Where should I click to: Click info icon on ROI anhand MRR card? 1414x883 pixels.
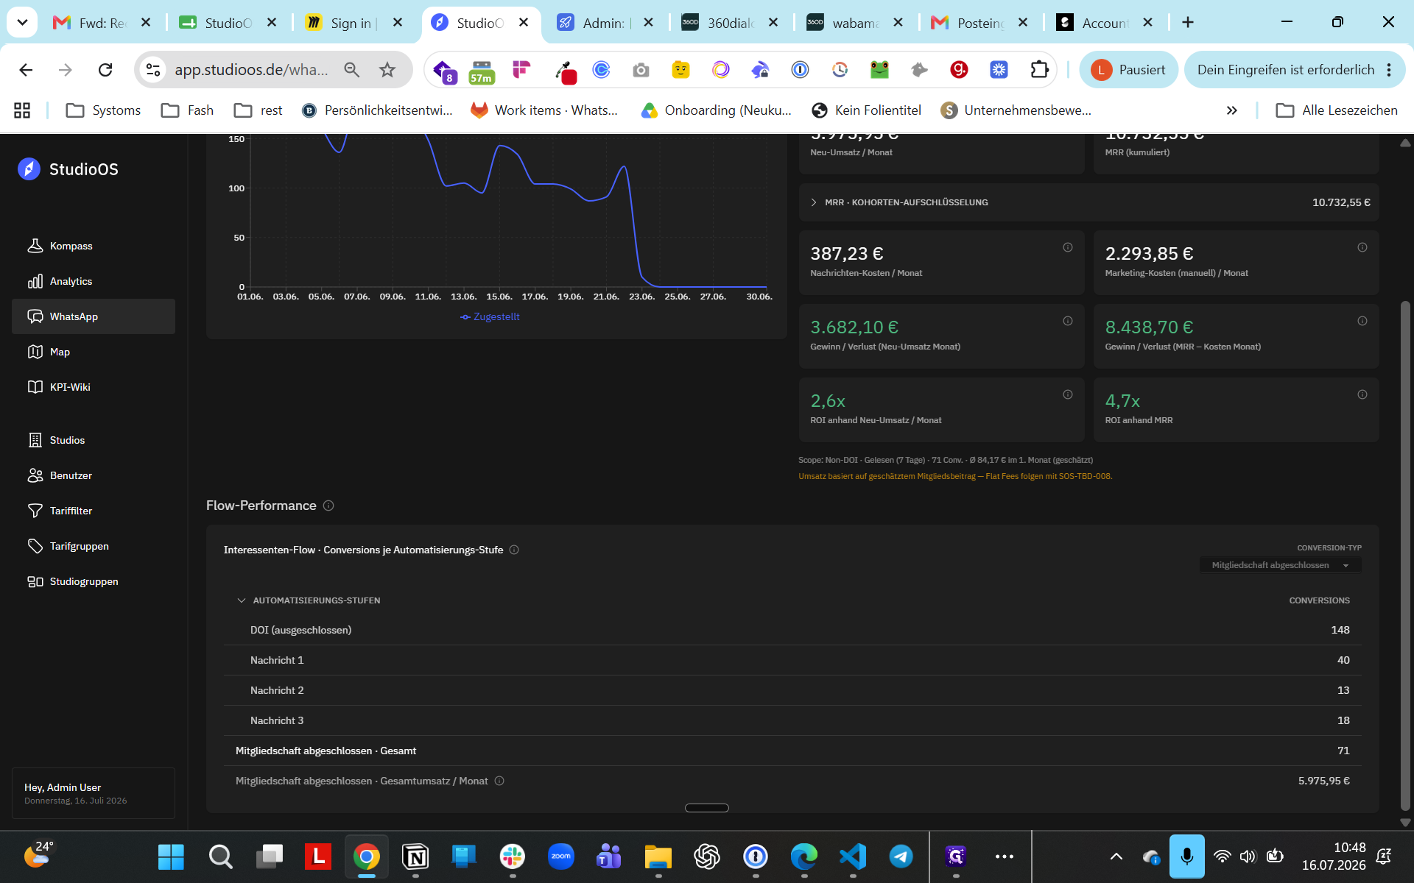coord(1362,394)
